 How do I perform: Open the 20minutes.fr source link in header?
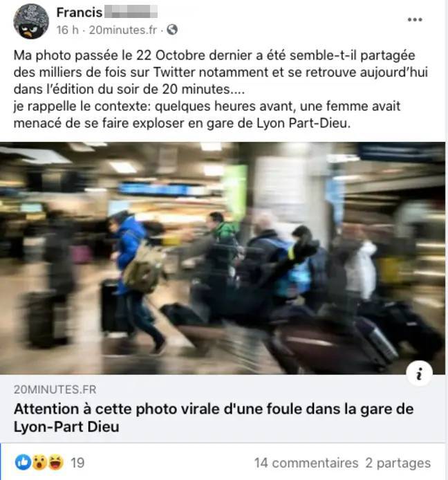pyautogui.click(x=122, y=30)
